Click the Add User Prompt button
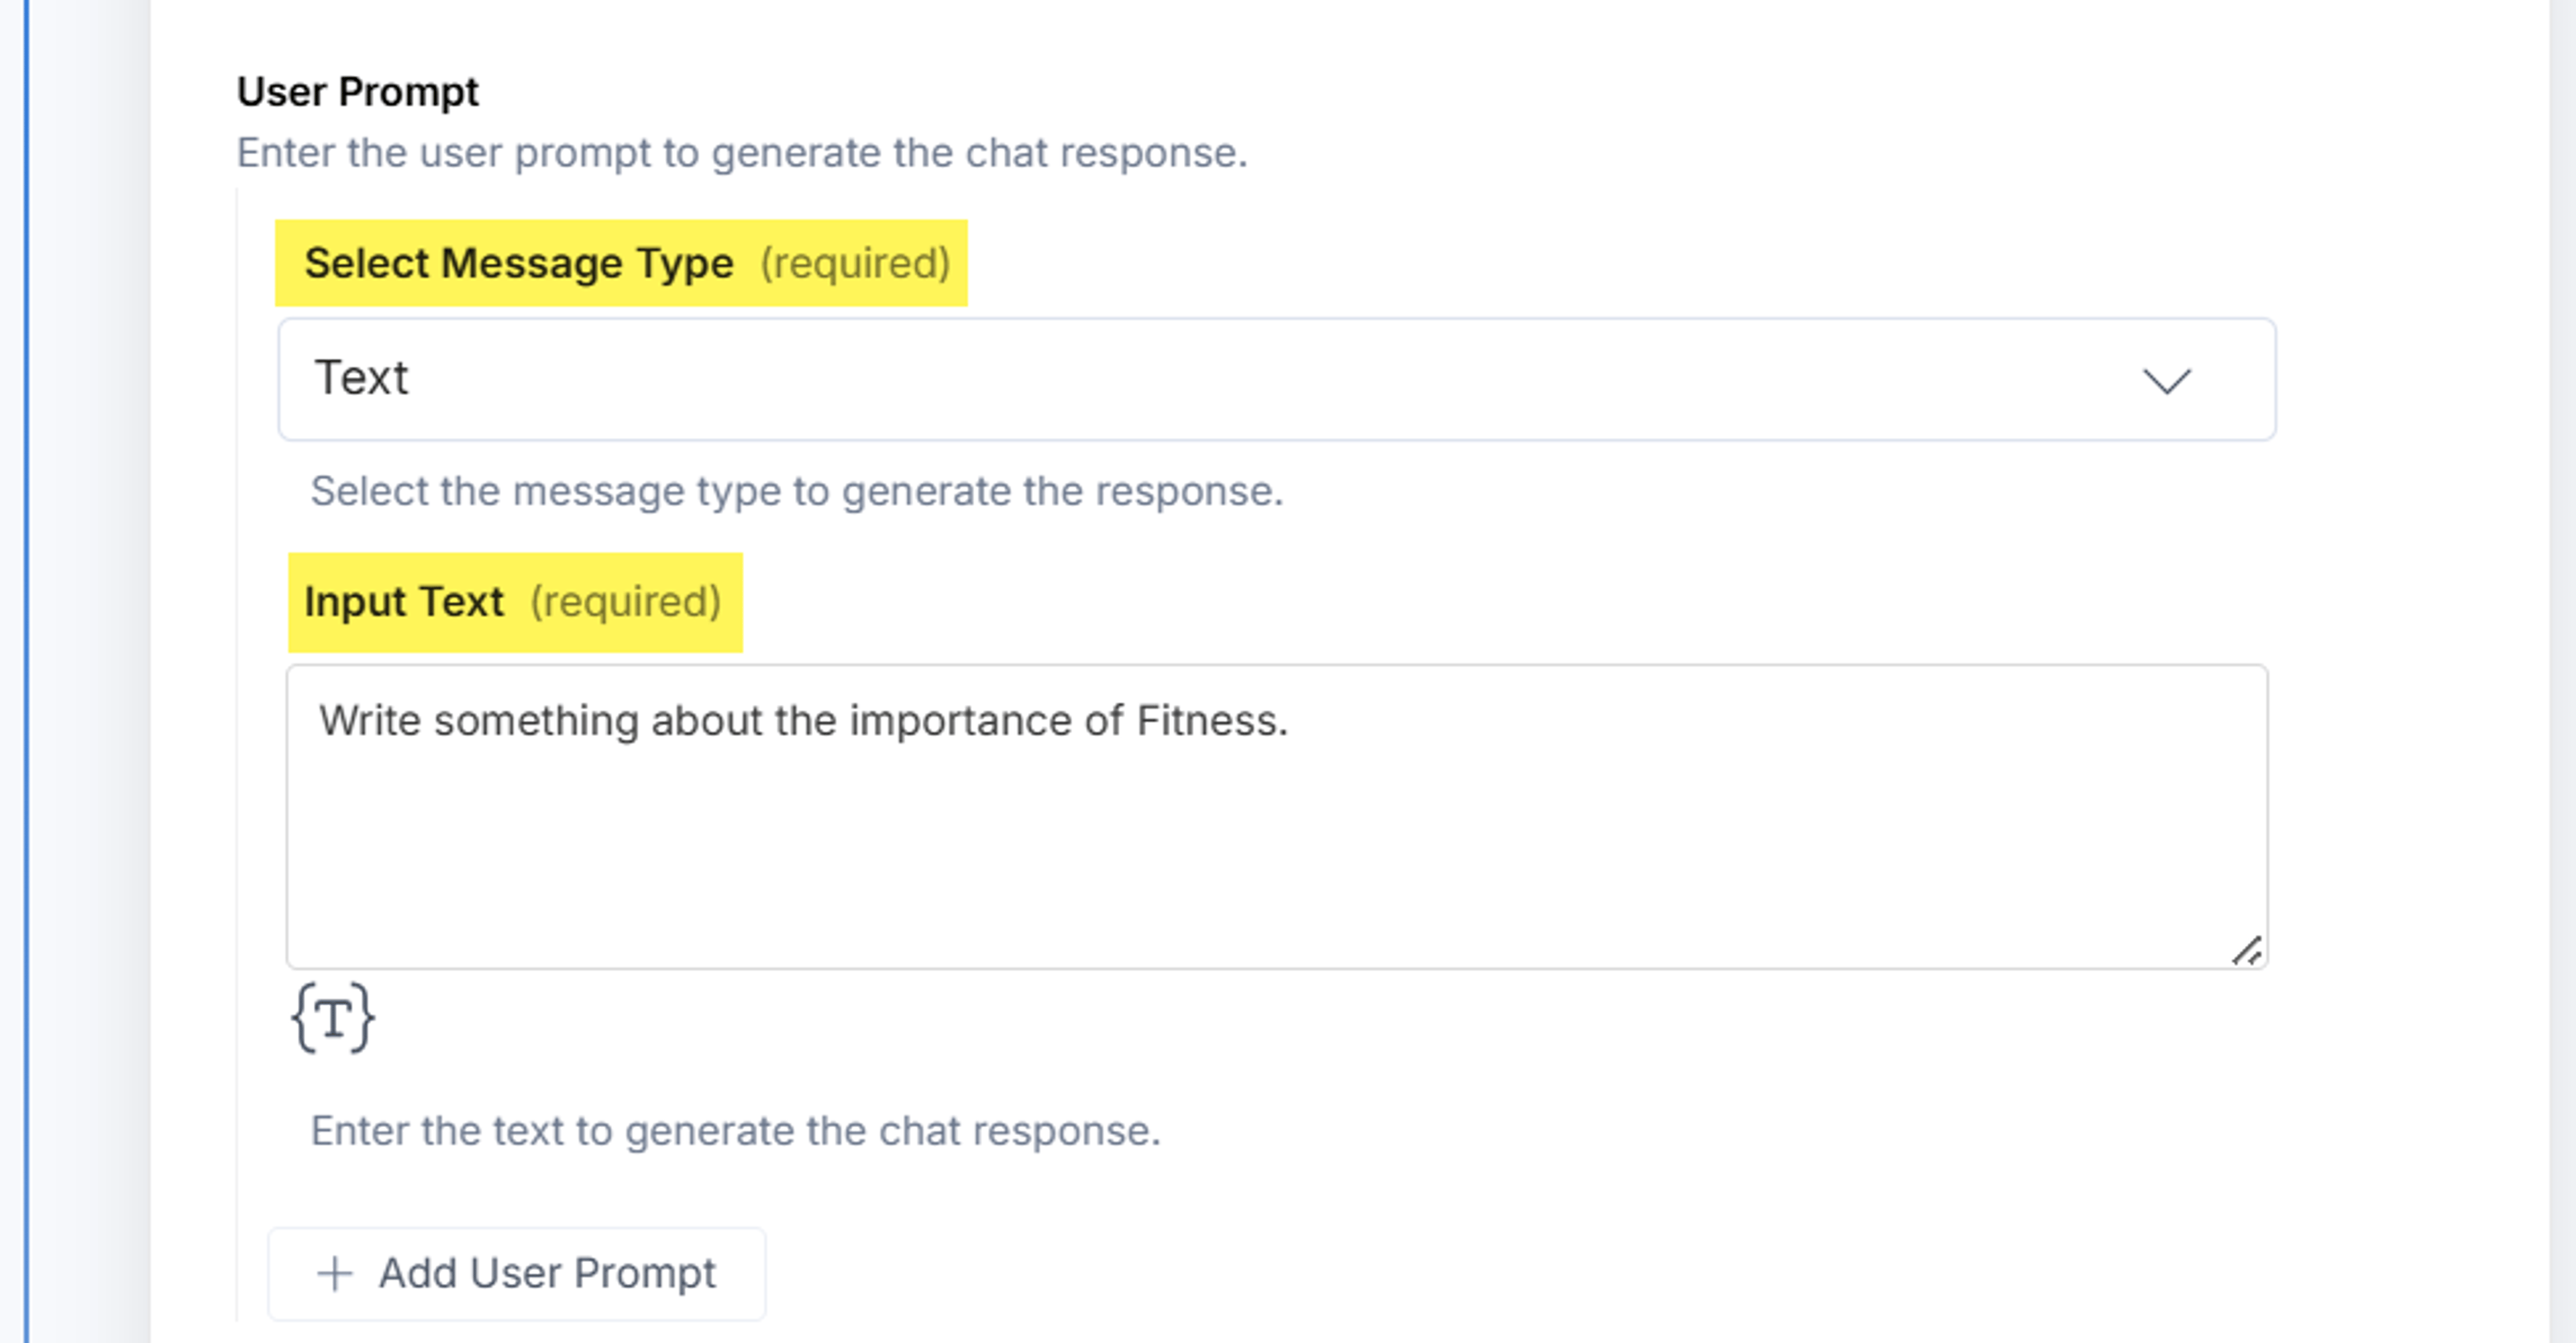This screenshot has height=1343, width=2576. point(517,1274)
